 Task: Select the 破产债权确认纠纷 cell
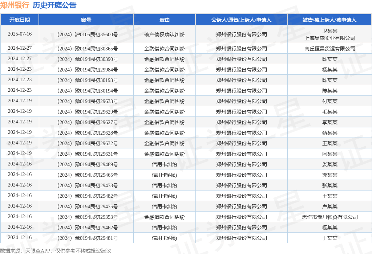165,34
